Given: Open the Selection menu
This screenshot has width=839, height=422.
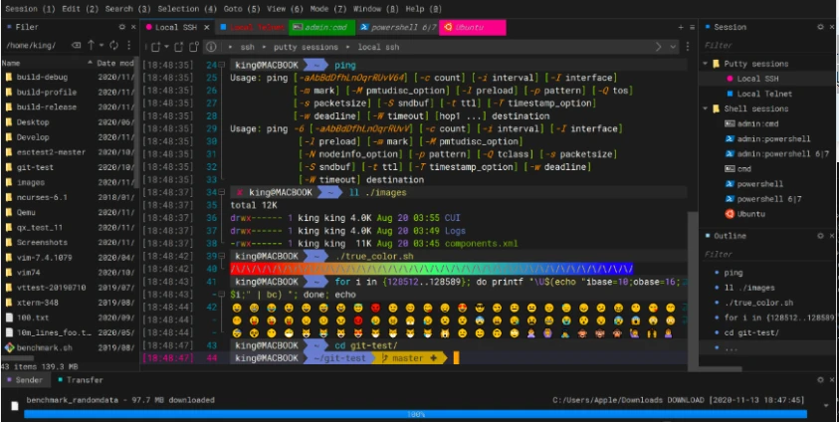Looking at the screenshot, I should click(177, 8).
